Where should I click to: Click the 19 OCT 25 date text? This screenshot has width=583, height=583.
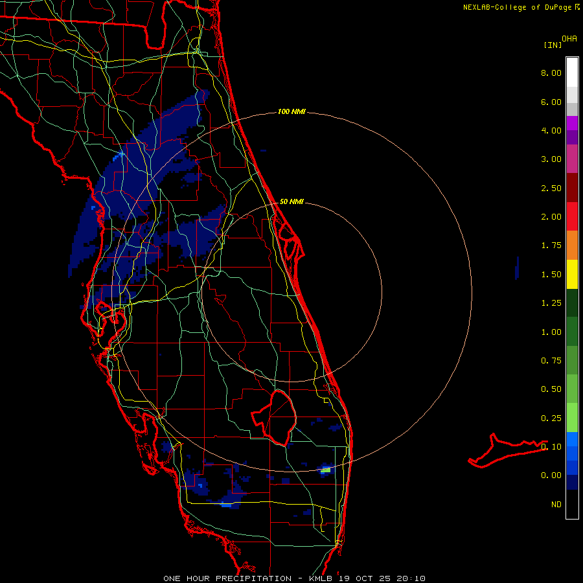365,578
